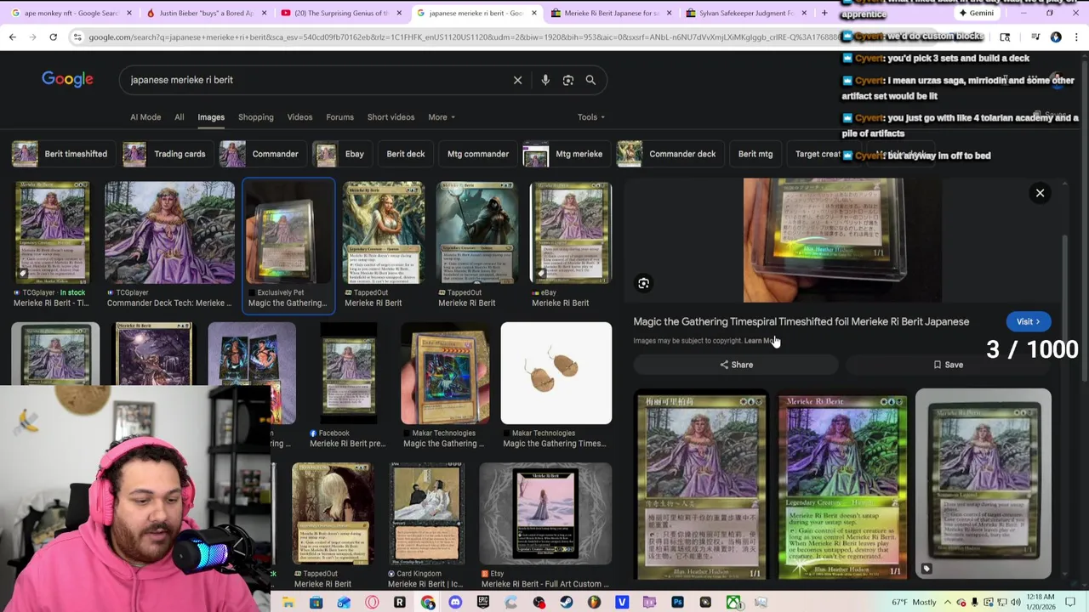
Task: Select the Shopping results tab
Action: click(256, 117)
